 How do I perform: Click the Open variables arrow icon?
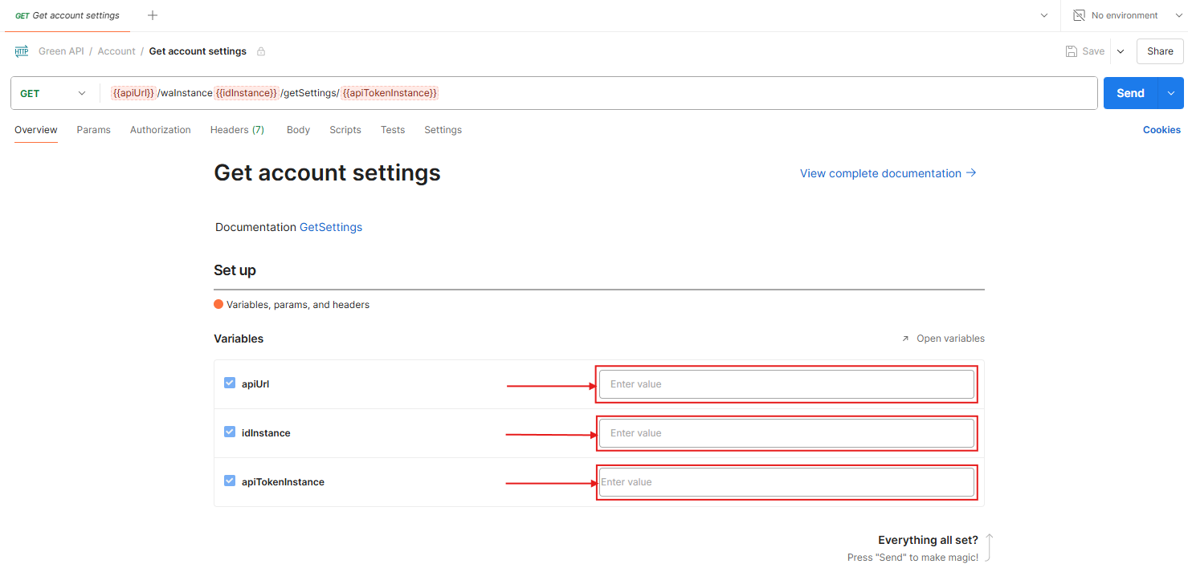(905, 339)
